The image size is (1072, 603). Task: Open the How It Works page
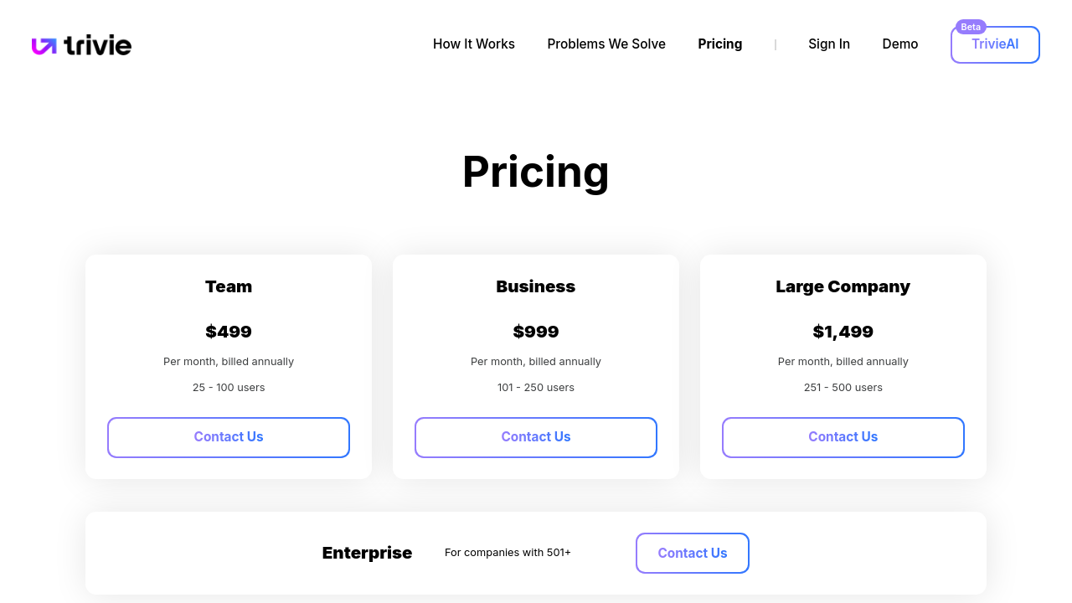[x=474, y=44]
